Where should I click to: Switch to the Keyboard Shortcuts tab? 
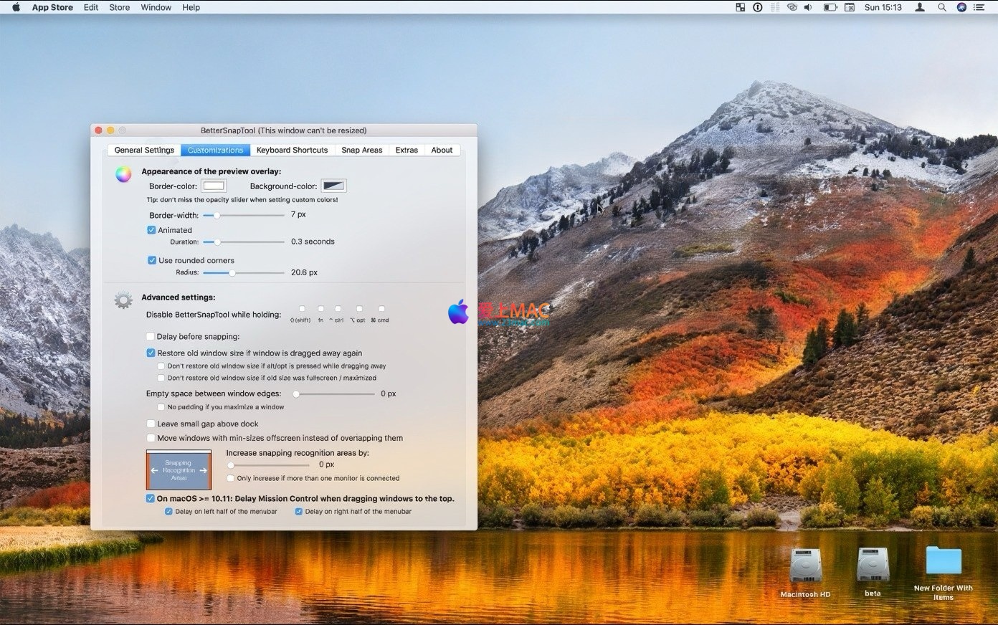point(292,150)
